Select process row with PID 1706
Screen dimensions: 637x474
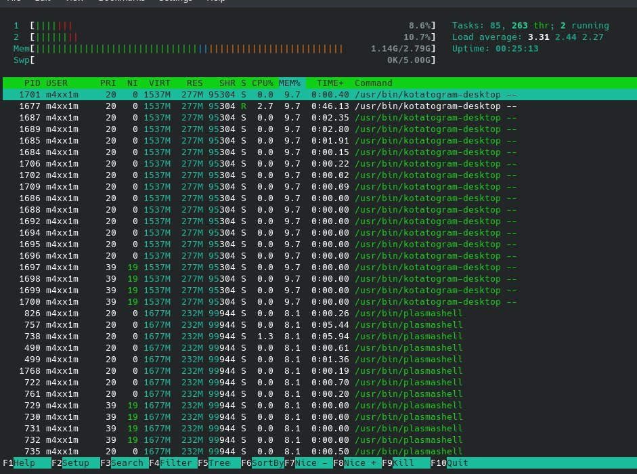[320, 164]
